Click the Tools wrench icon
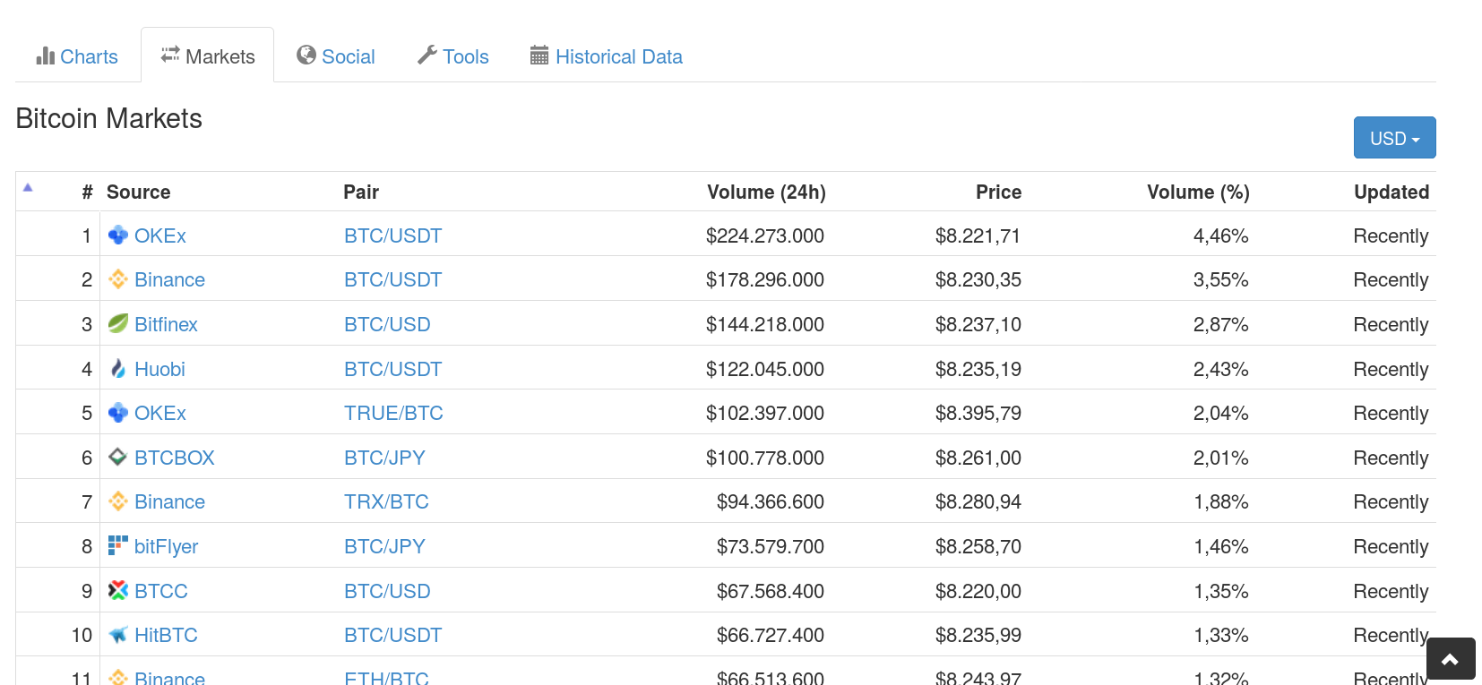 (427, 55)
